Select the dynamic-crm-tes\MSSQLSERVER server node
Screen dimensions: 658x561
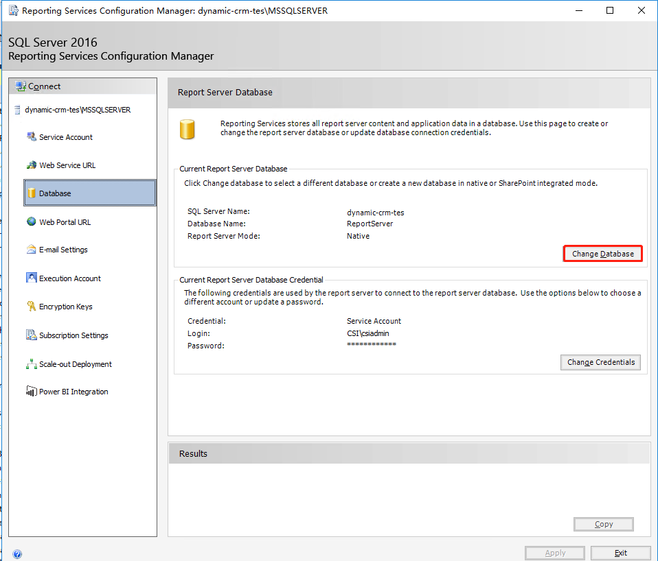click(x=78, y=110)
